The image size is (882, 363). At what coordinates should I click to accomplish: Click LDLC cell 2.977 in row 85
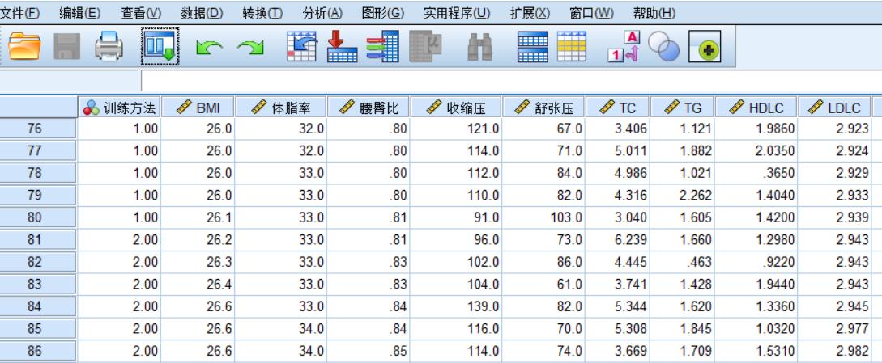pos(835,329)
